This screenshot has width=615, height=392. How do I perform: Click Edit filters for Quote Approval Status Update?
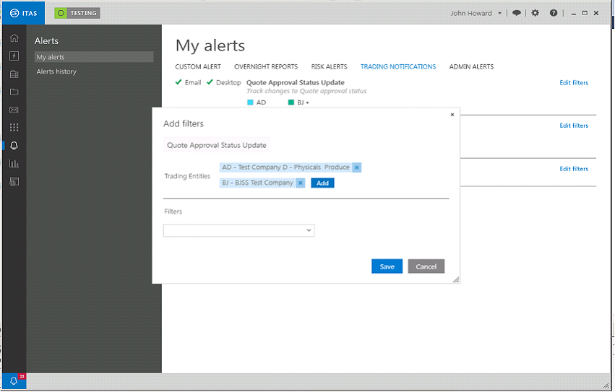click(x=574, y=83)
